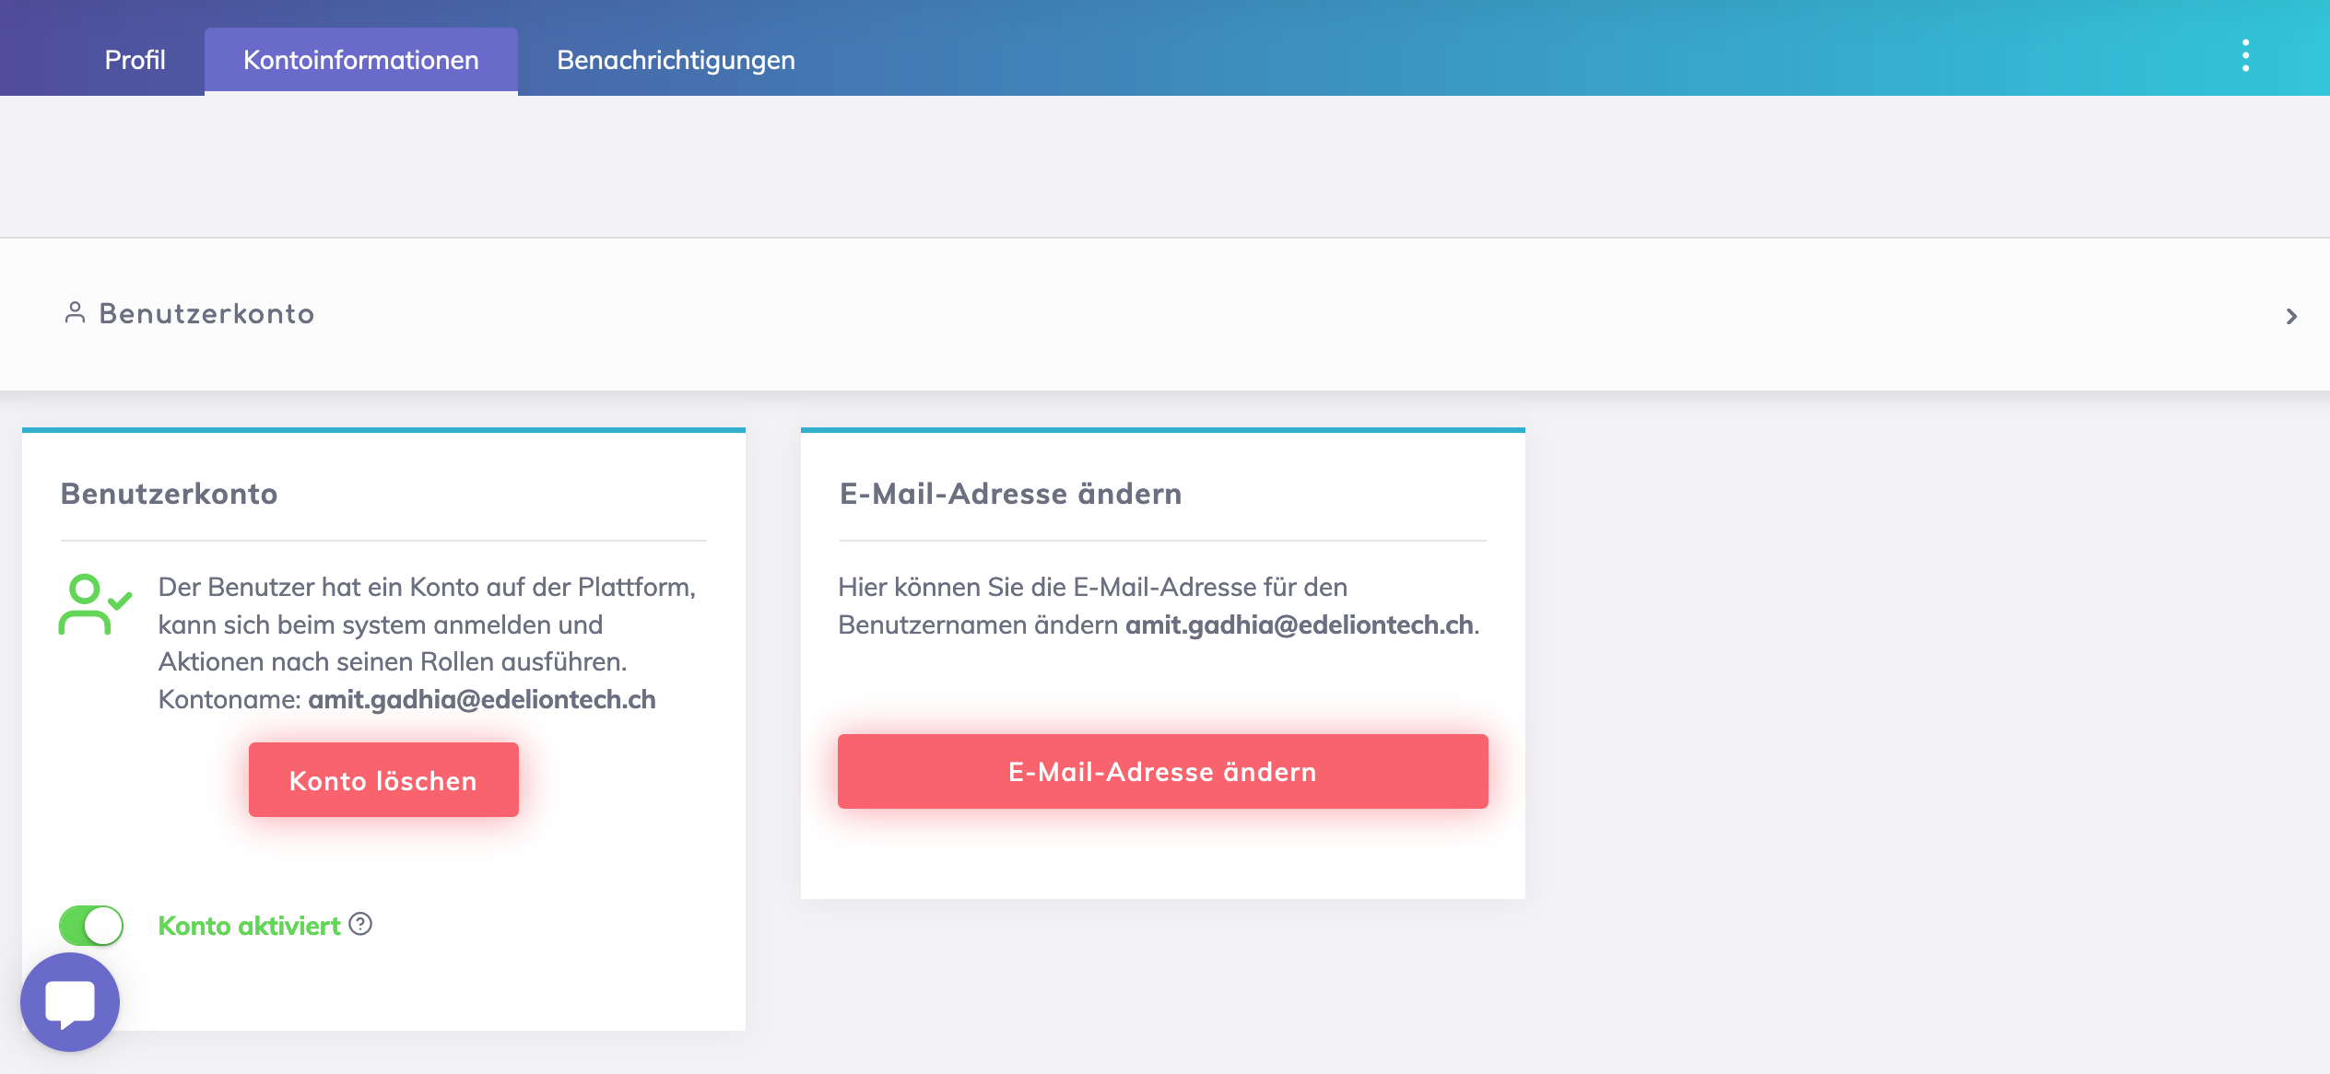Screen dimensions: 2330x1074
Task: Open the chat support bubble
Action: coord(70,1001)
